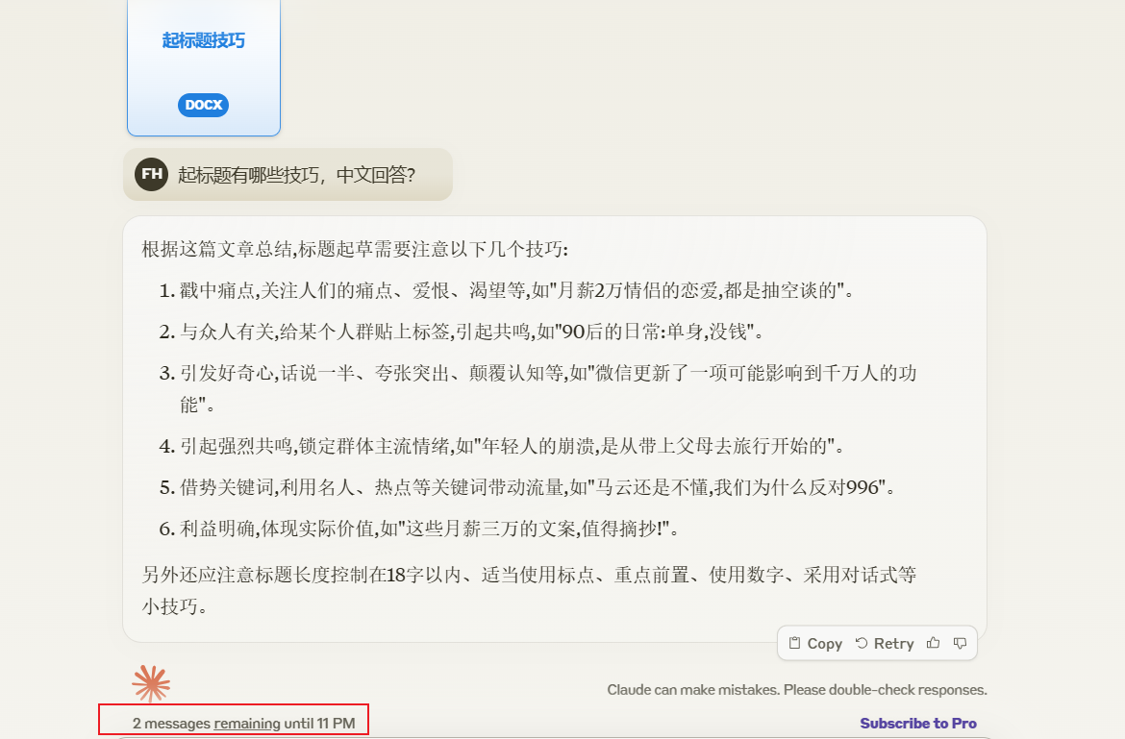Click list item four about 引起强烈共鸣
The image size is (1125, 739).
(x=512, y=446)
